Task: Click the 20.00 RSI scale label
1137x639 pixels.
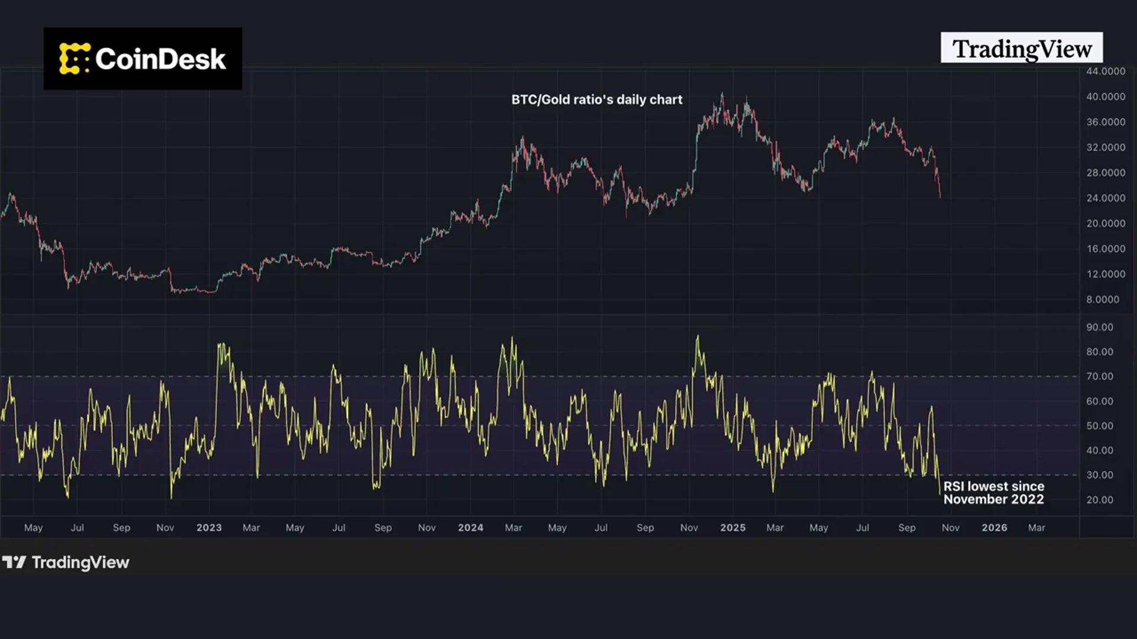Action: coord(1099,500)
